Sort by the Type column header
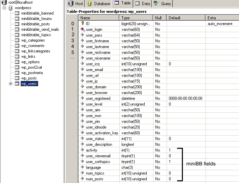 click(x=136, y=18)
